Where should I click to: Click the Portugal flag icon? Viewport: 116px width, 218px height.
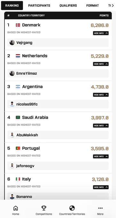[x=18, y=148]
